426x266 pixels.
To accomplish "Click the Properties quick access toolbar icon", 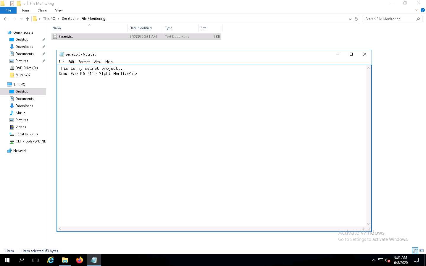I will click(12, 4).
